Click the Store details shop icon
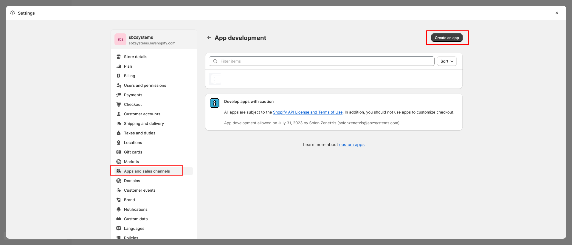This screenshot has height=245, width=572. click(x=119, y=57)
